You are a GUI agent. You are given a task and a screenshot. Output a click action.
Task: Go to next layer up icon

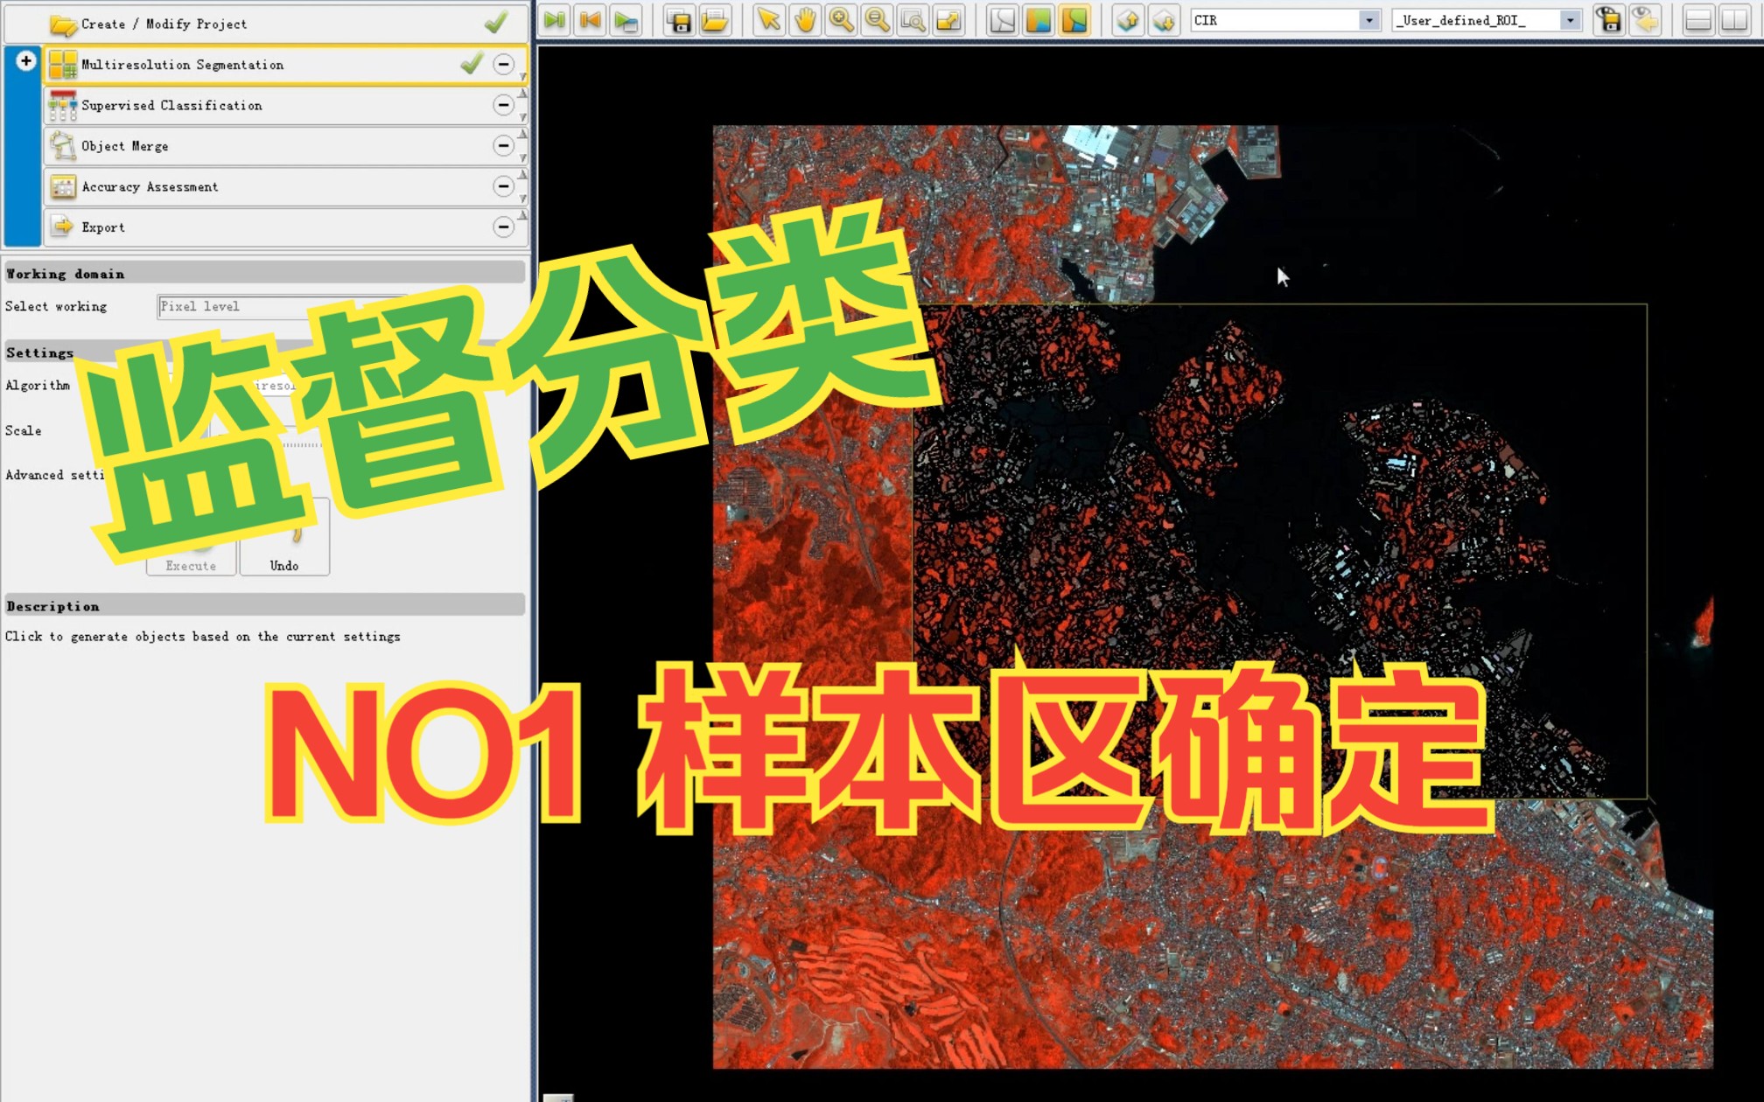click(x=1127, y=20)
